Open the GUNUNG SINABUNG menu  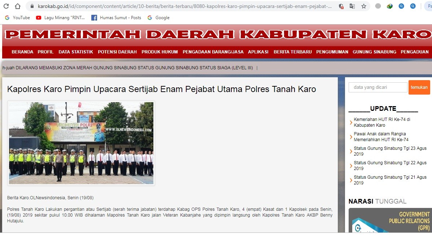click(x=374, y=52)
